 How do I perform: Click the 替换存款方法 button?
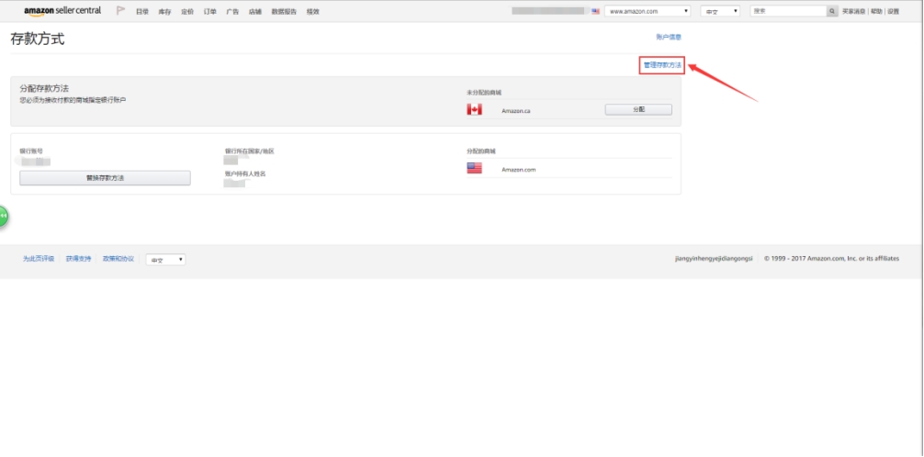click(105, 178)
